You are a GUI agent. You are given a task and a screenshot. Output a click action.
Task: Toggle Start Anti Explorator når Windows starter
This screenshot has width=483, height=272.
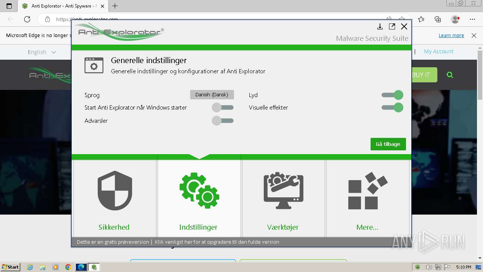pos(223,108)
